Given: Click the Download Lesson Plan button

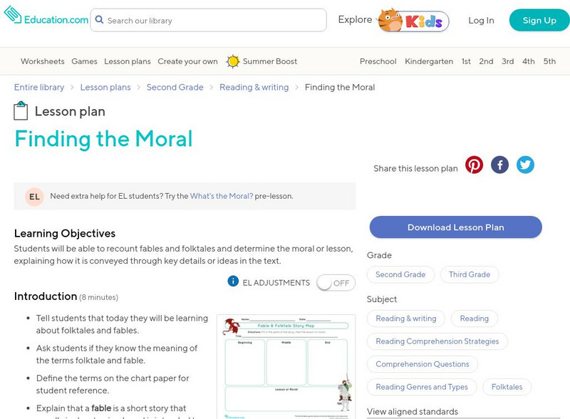Looking at the screenshot, I should pyautogui.click(x=455, y=227).
